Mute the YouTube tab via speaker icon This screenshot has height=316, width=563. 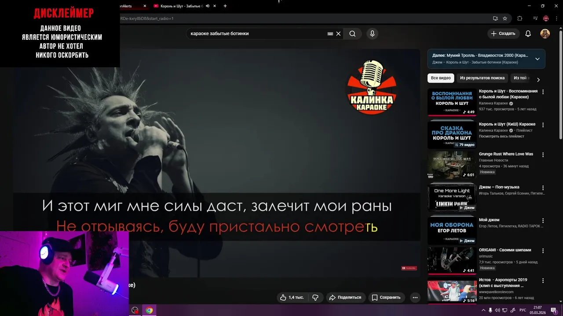coord(208,6)
